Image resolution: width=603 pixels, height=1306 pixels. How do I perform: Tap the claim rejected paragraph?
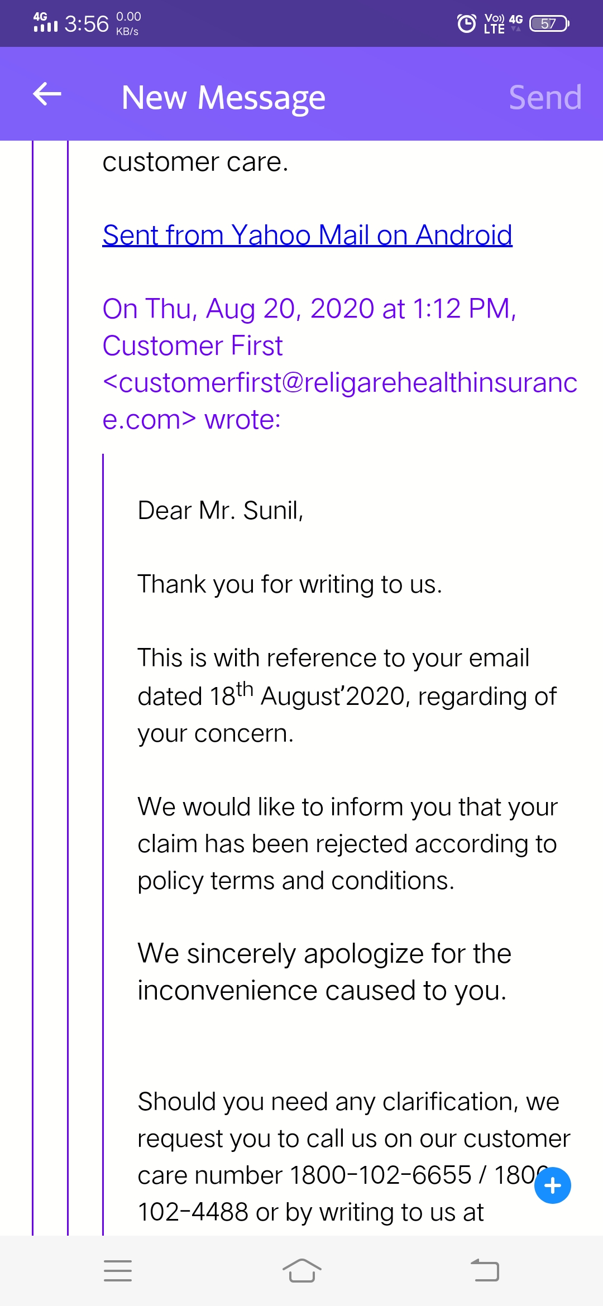pyautogui.click(x=347, y=843)
